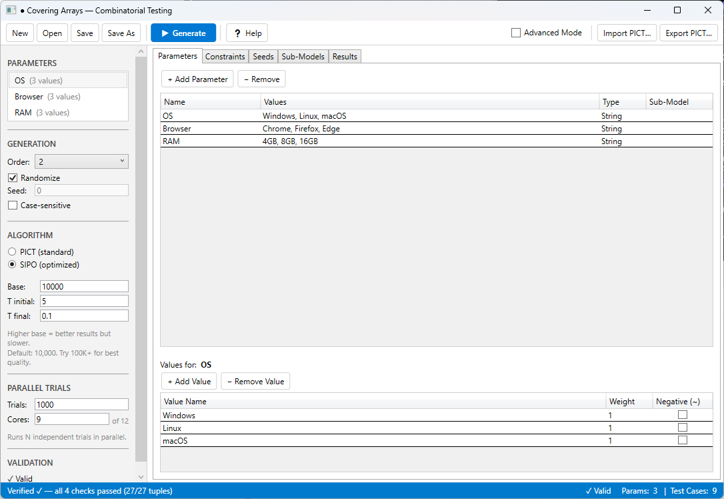The height and width of the screenshot is (499, 724).
Task: Open Help using the question mark icon
Action: [239, 32]
